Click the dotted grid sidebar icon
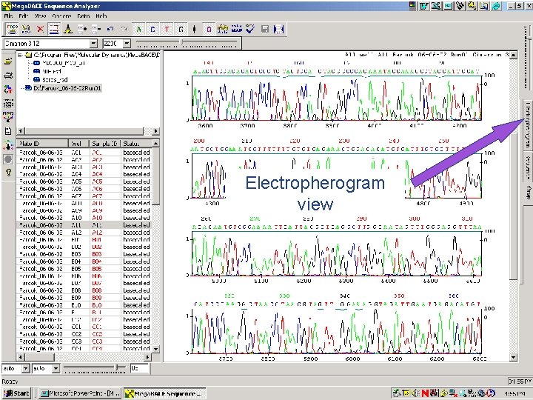 point(8,103)
